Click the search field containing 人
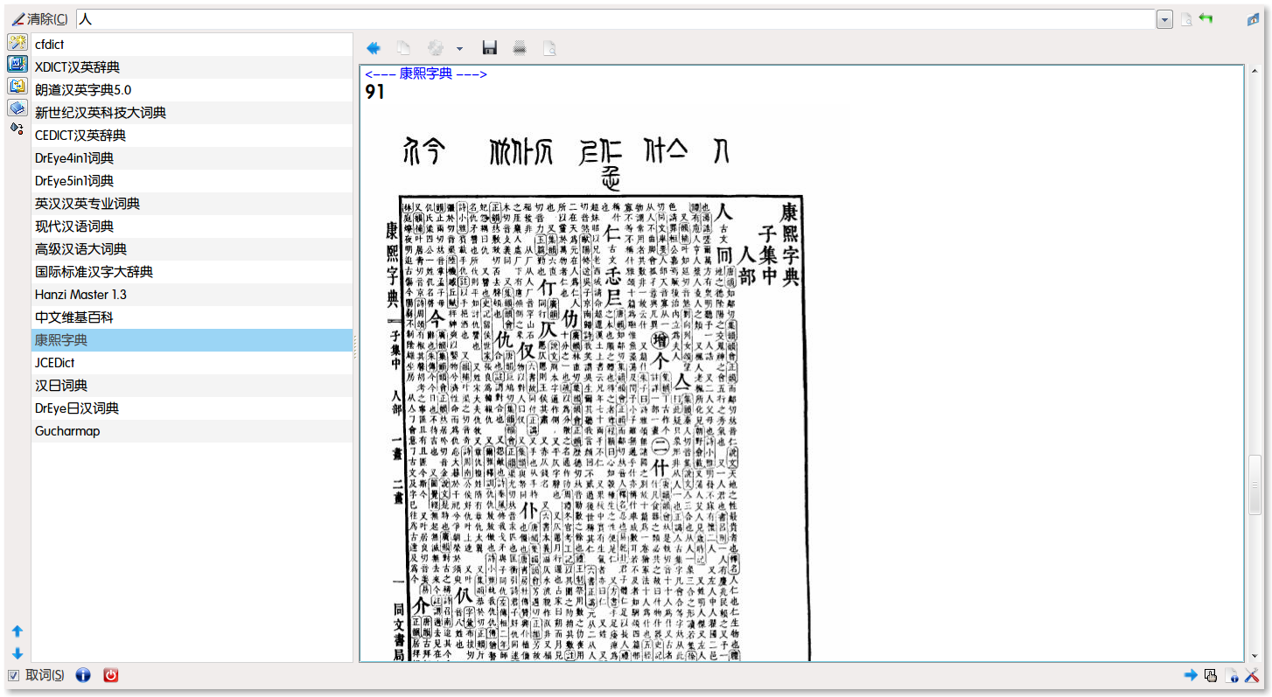 tap(616, 19)
